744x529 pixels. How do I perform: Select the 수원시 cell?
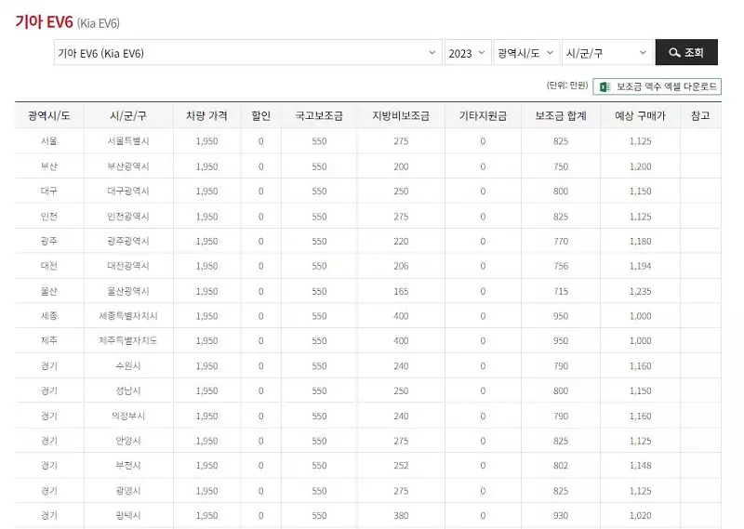click(x=128, y=365)
